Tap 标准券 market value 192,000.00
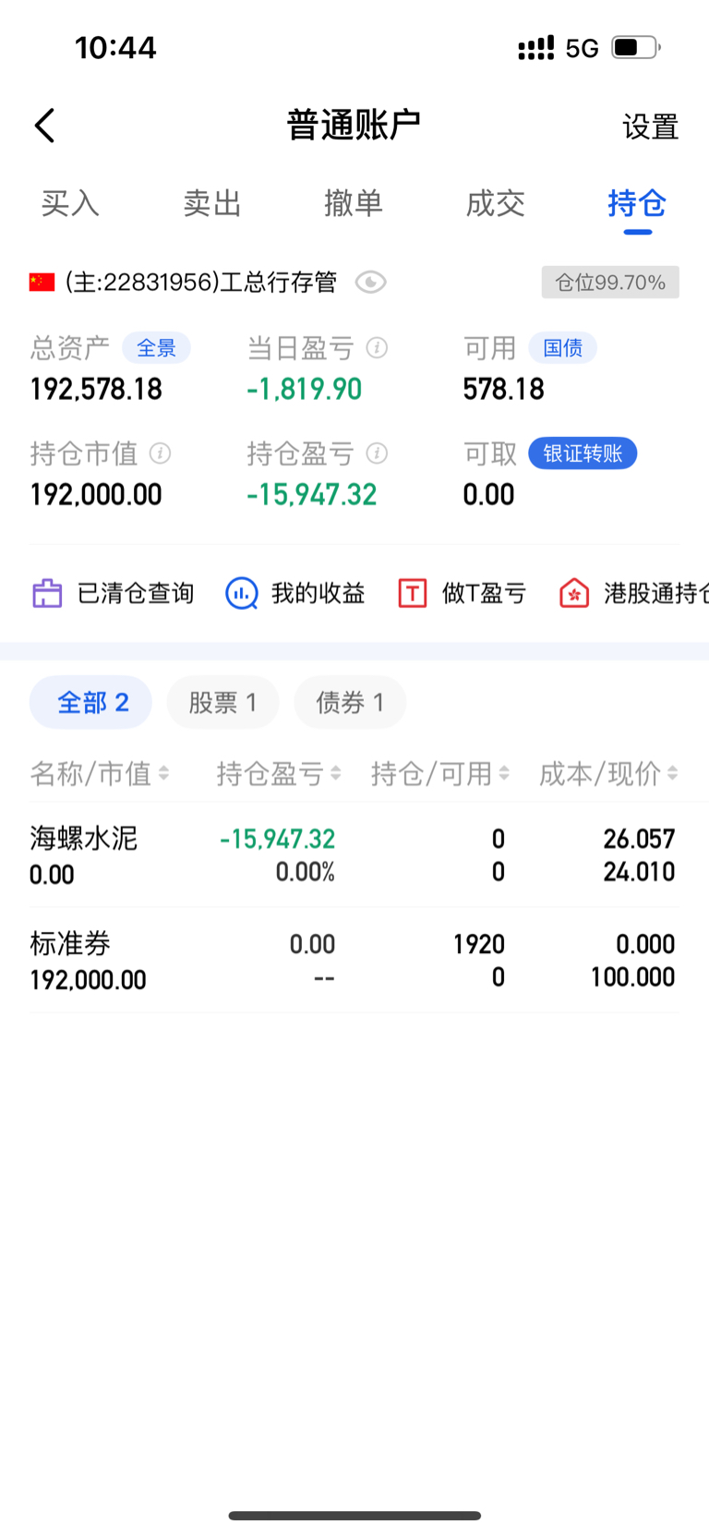Image resolution: width=709 pixels, height=1536 pixels. [88, 980]
